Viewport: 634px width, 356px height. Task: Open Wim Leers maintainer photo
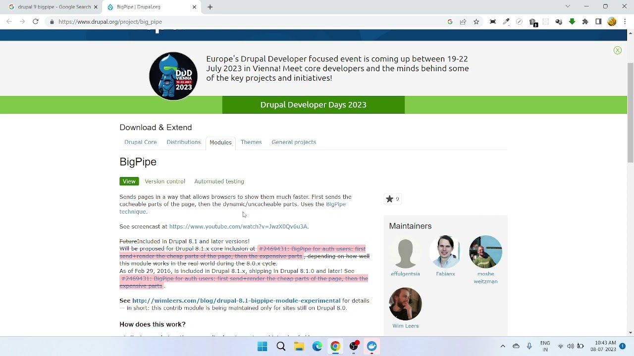(x=405, y=304)
